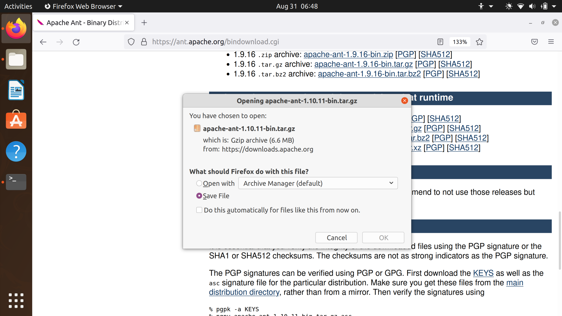Screen dimensions: 562x316
Task: Bookmark this page with the star icon
Action: (479, 42)
